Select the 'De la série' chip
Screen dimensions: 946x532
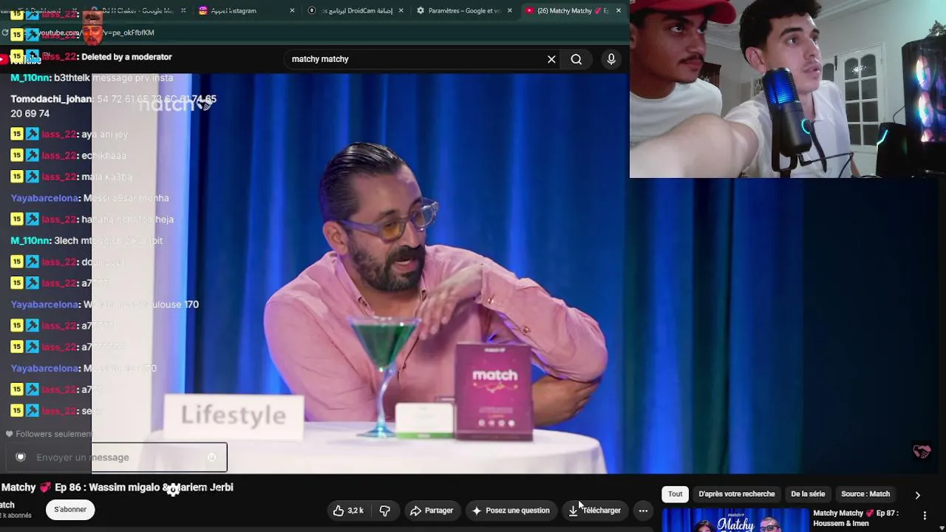click(808, 494)
